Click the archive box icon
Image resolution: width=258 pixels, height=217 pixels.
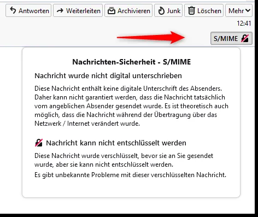tap(112, 11)
